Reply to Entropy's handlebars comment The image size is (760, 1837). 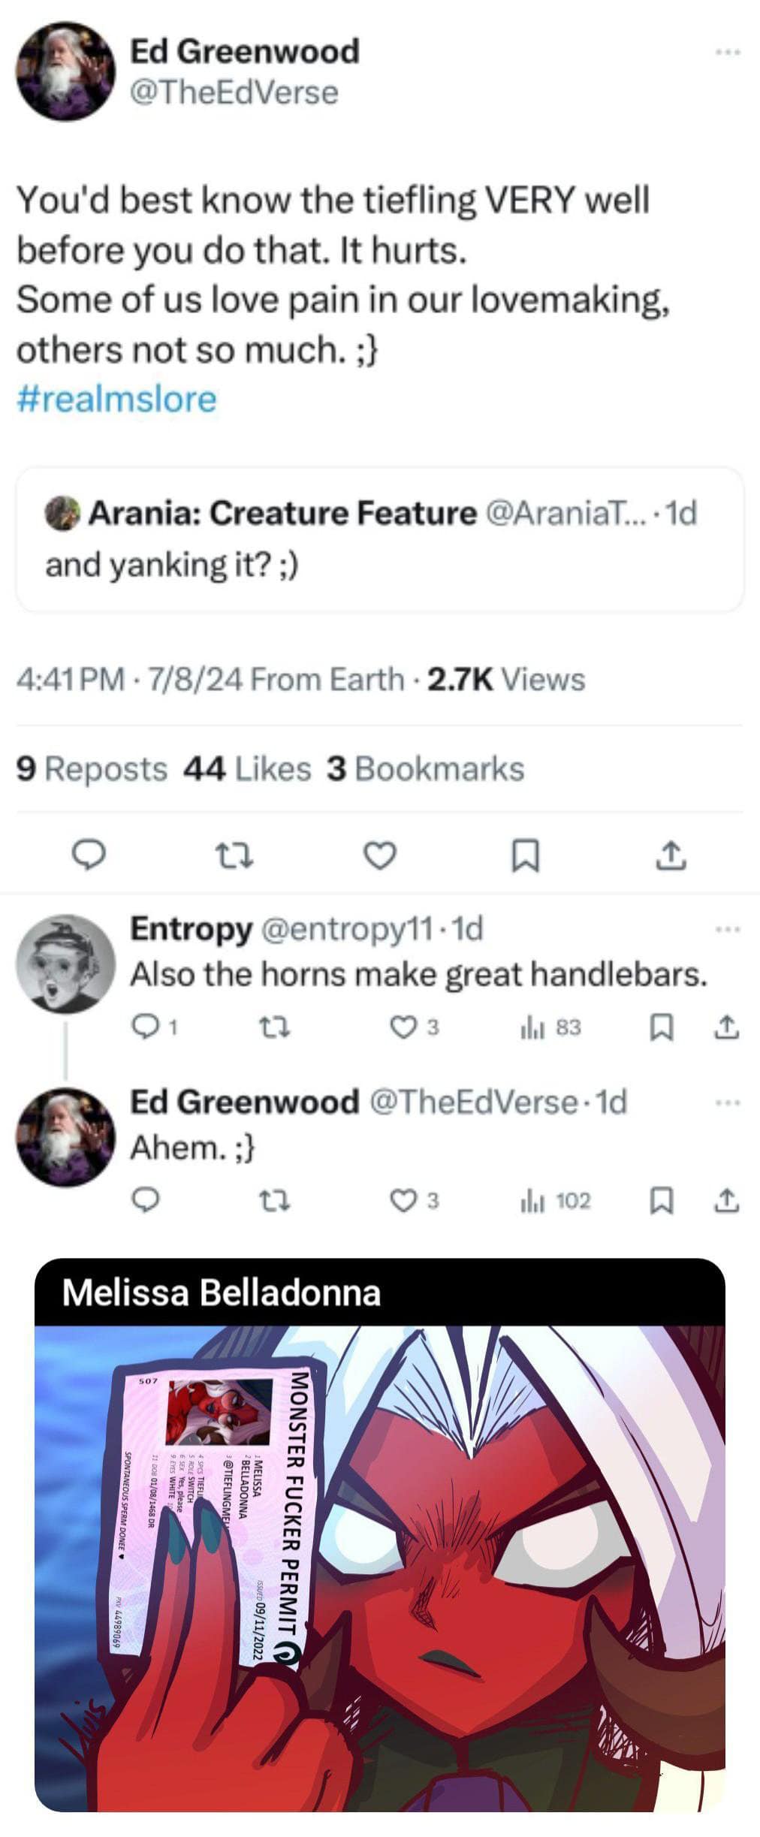144,1027
